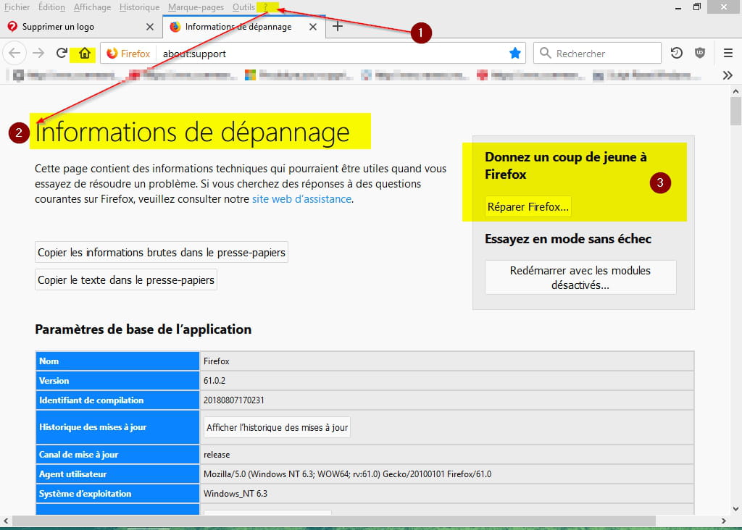The width and height of the screenshot is (742, 530).
Task: Click the "Identifiant de compilation" row header
Action: [x=117, y=400]
